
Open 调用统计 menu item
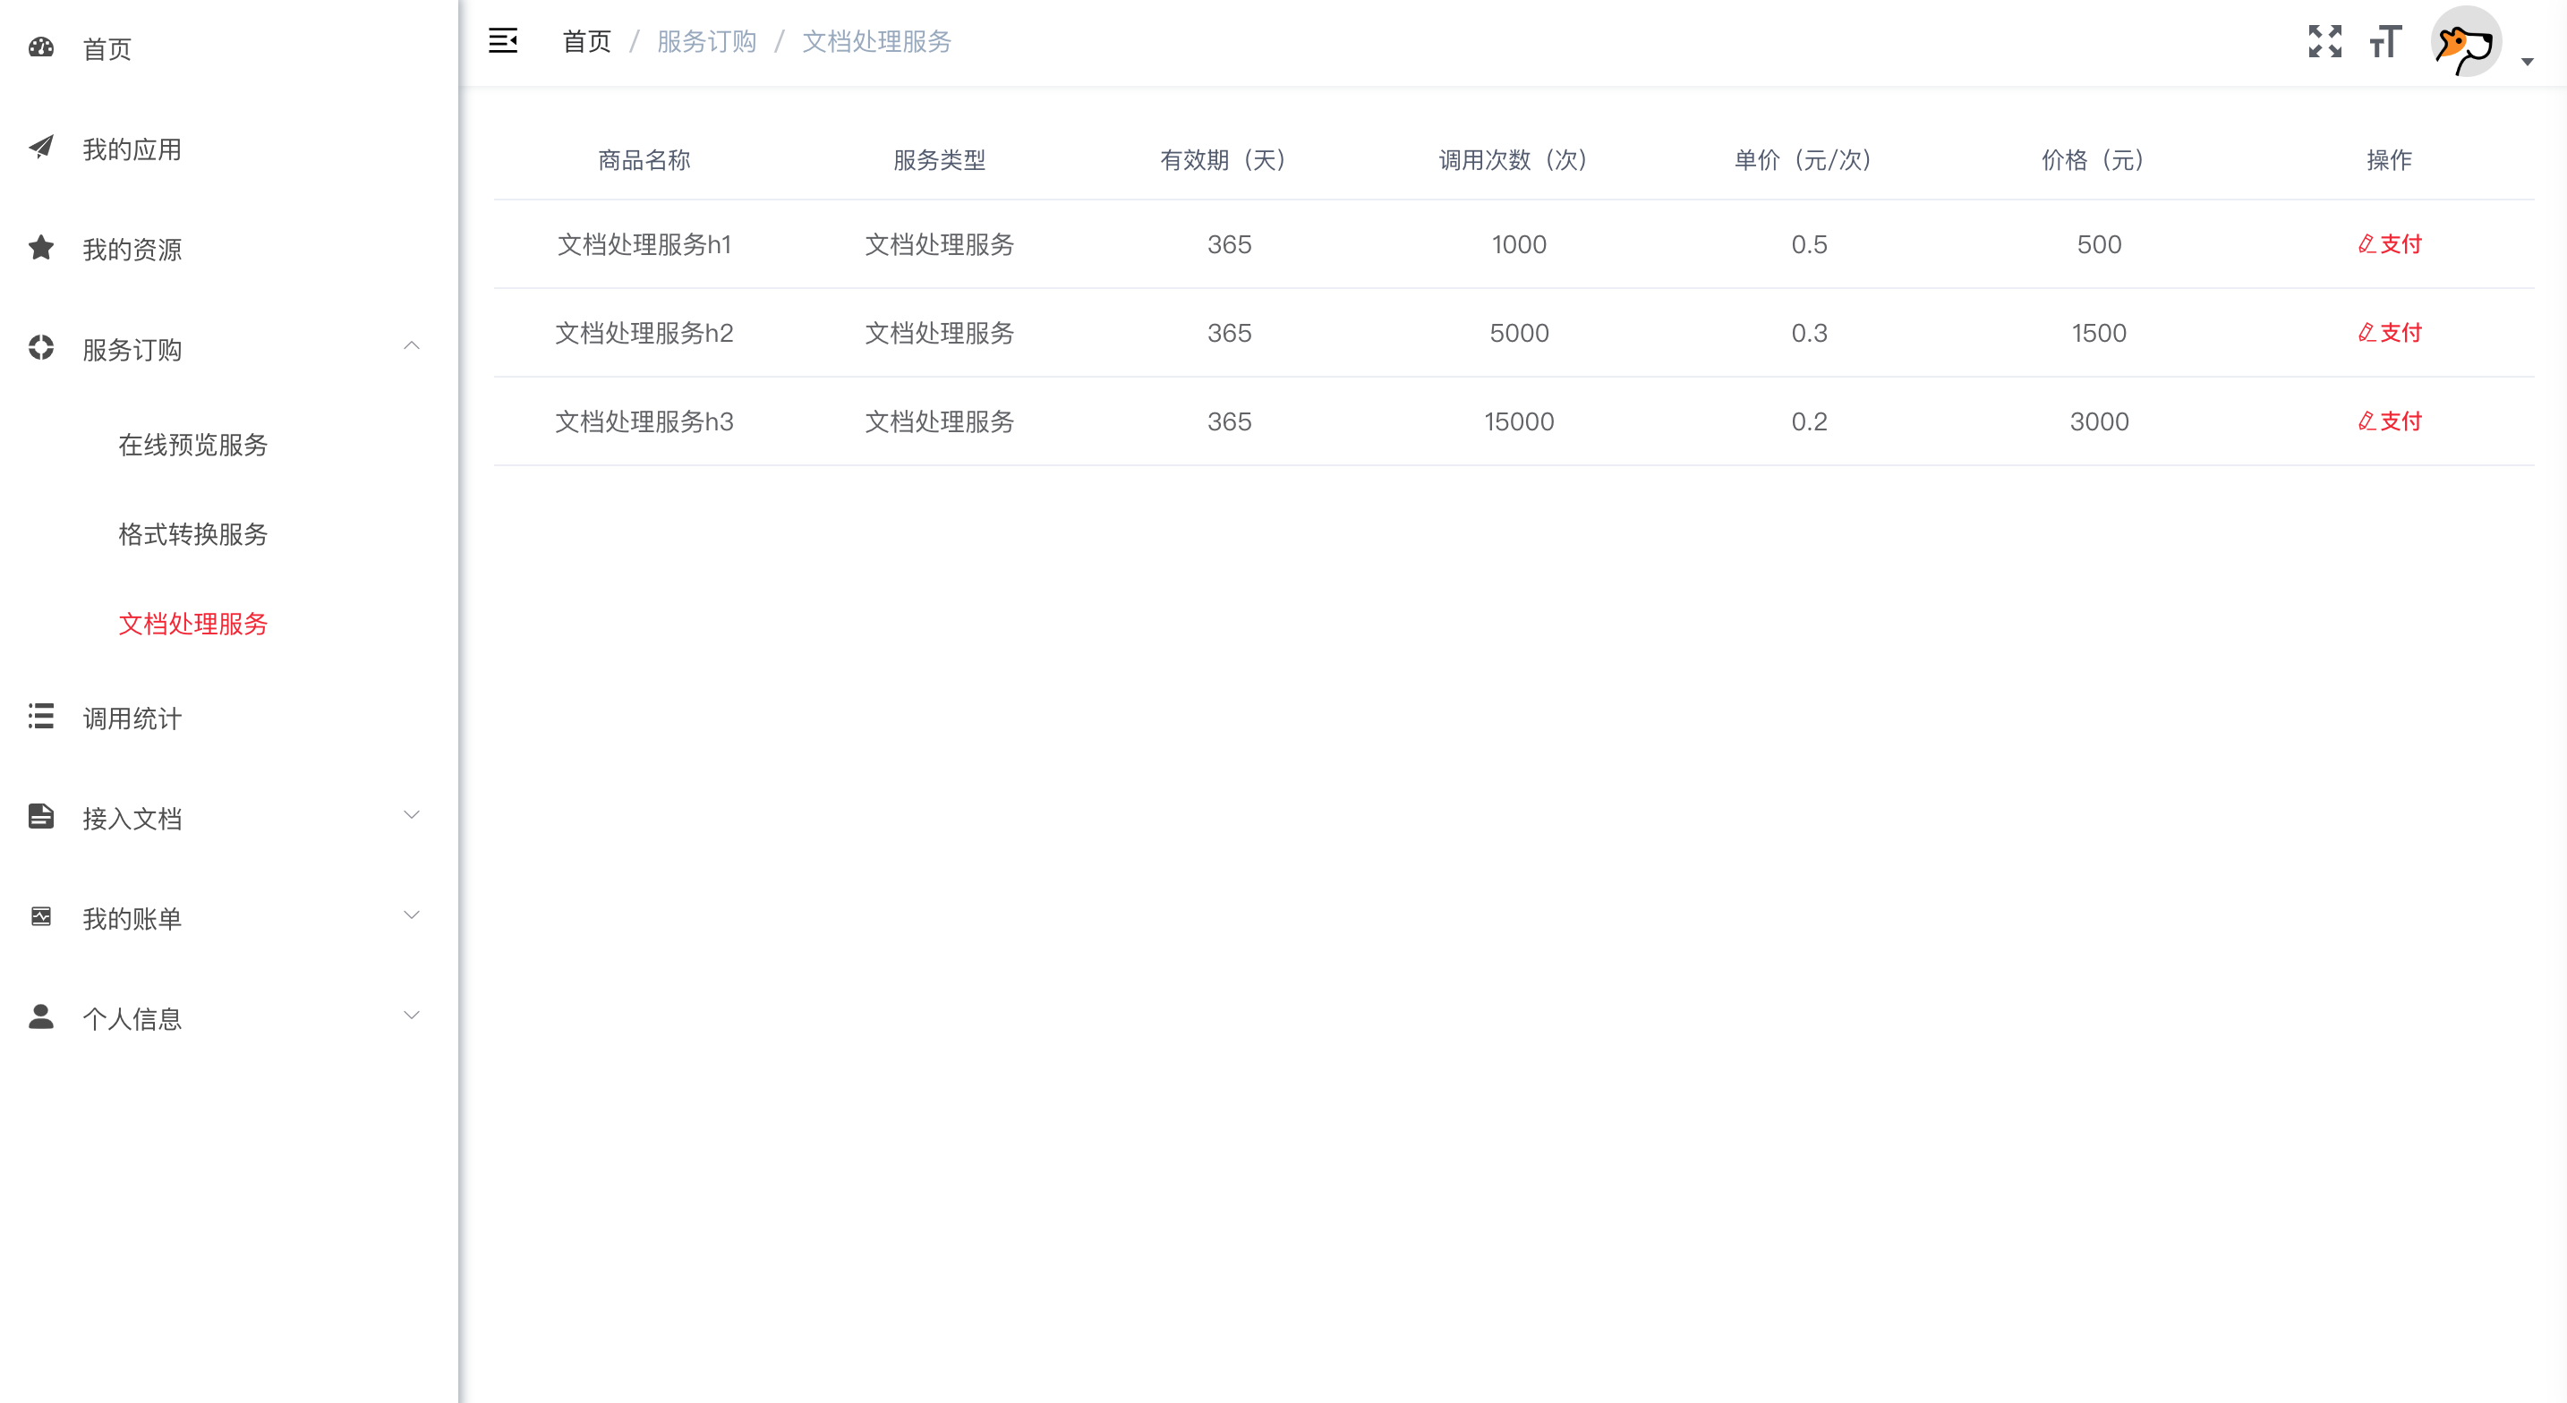[x=132, y=719]
